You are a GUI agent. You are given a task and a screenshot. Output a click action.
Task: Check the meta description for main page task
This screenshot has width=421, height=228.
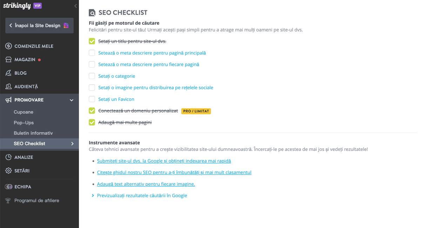[x=92, y=52]
